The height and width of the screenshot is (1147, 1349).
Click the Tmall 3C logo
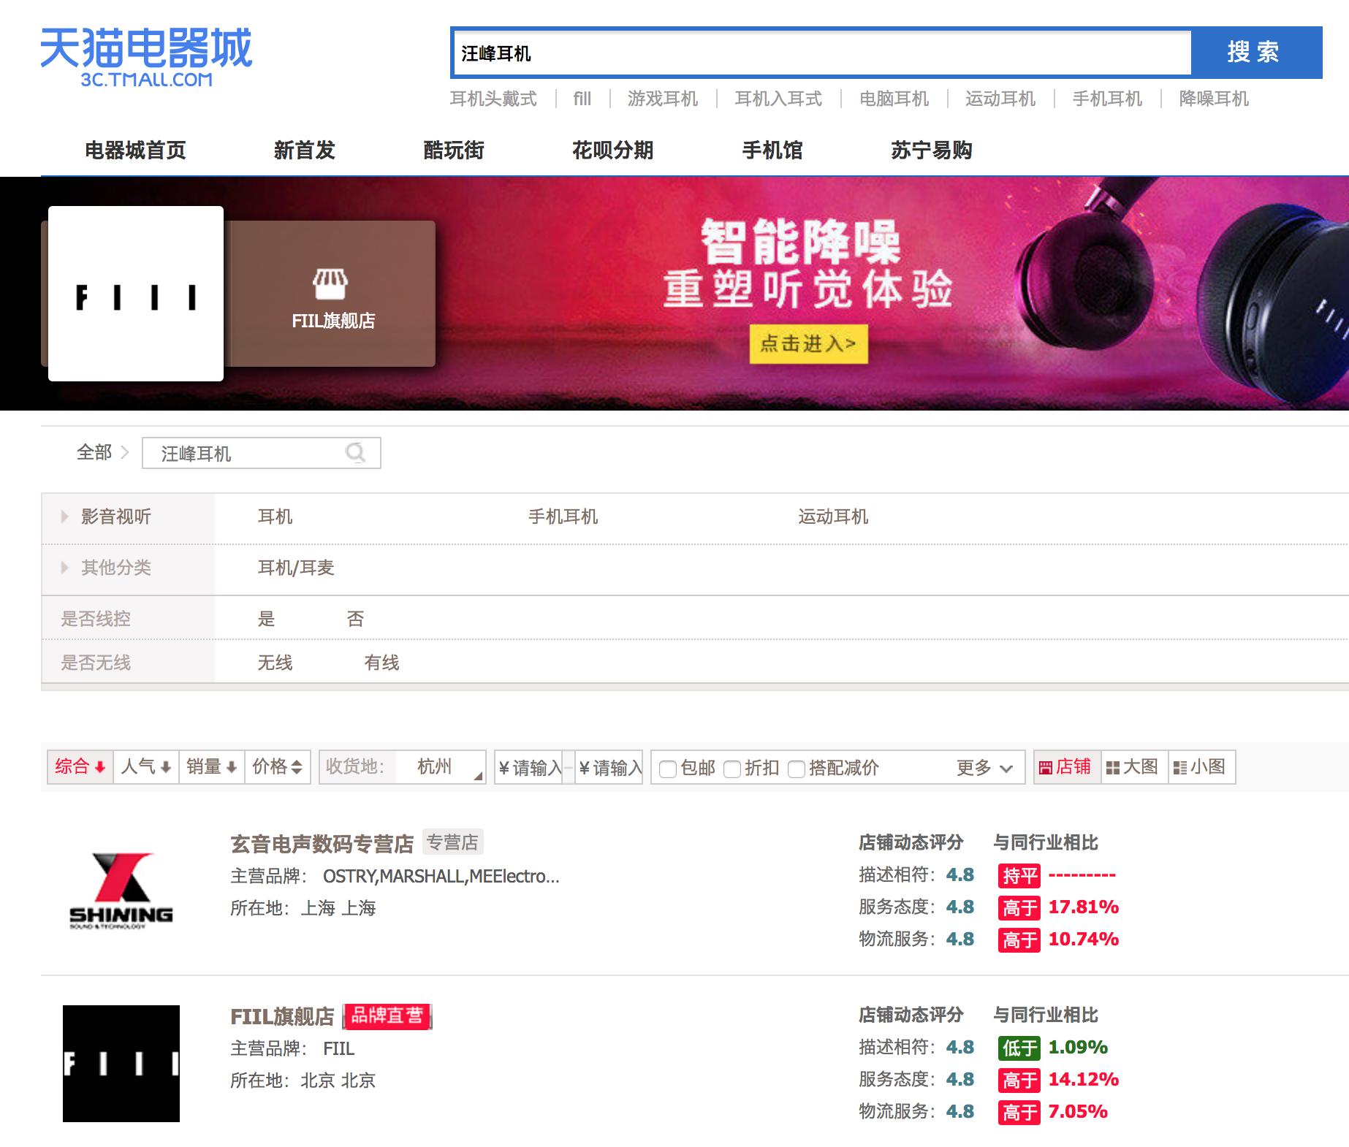click(x=146, y=57)
